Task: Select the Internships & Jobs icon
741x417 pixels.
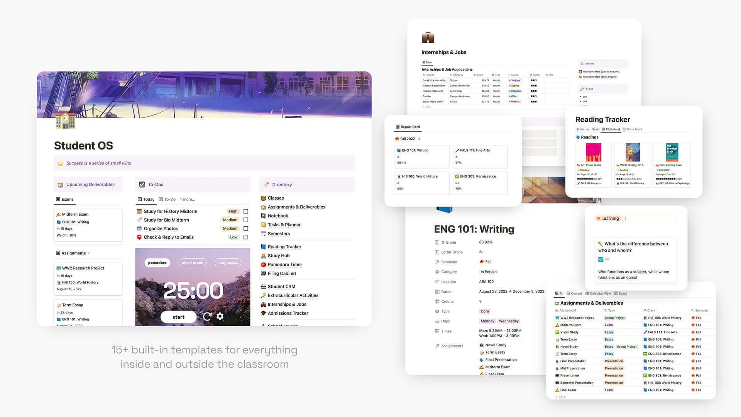Action: coord(428,38)
